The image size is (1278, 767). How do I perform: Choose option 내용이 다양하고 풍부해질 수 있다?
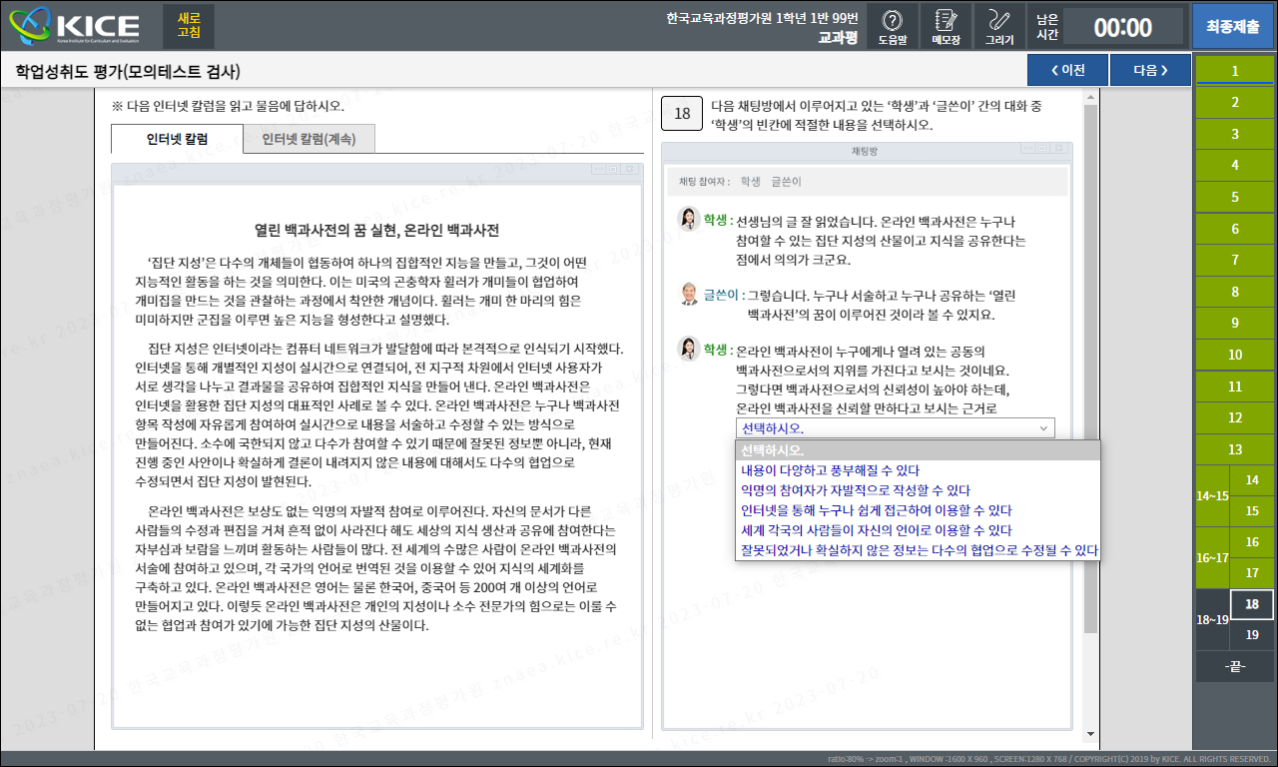(830, 470)
